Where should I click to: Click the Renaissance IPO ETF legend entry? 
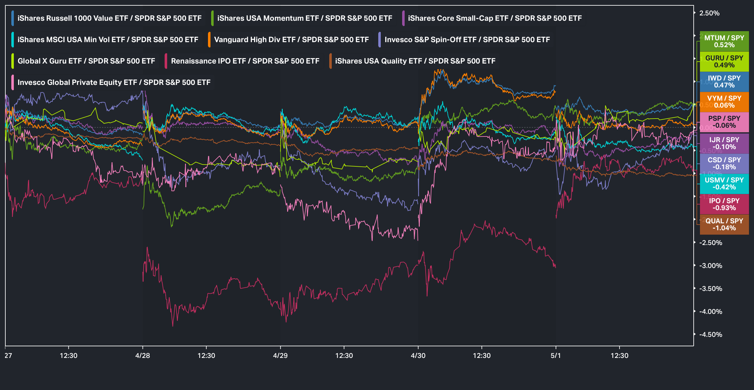[x=242, y=61]
